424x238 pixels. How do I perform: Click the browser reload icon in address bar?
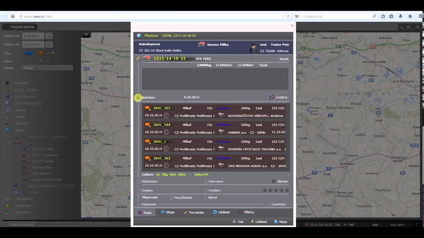(x=288, y=16)
